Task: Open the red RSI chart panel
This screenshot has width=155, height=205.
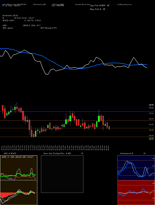Action: click(136, 193)
